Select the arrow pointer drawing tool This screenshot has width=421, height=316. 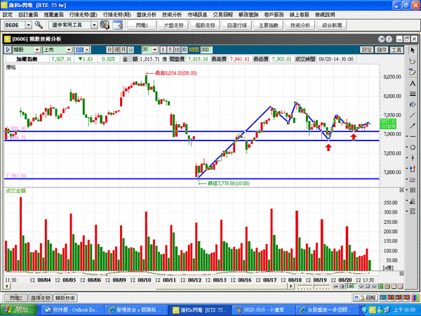coord(413,51)
